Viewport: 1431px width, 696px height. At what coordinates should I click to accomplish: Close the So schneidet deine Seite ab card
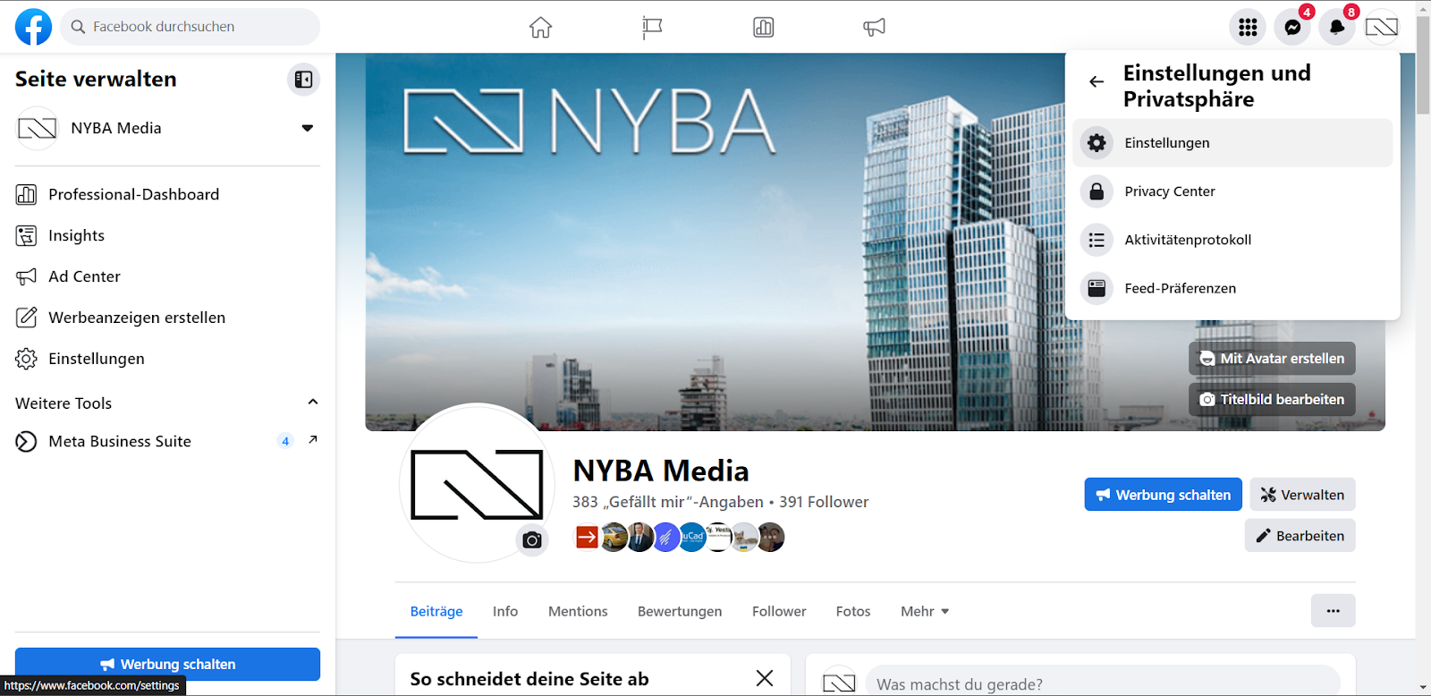tap(765, 678)
